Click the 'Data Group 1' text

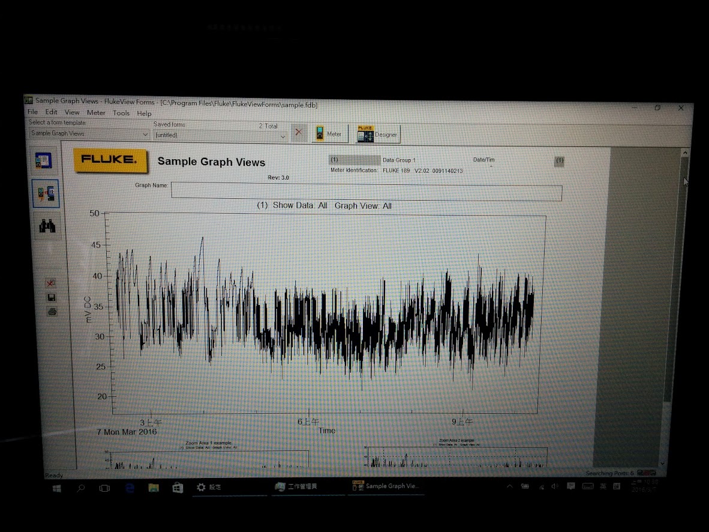pyautogui.click(x=399, y=160)
